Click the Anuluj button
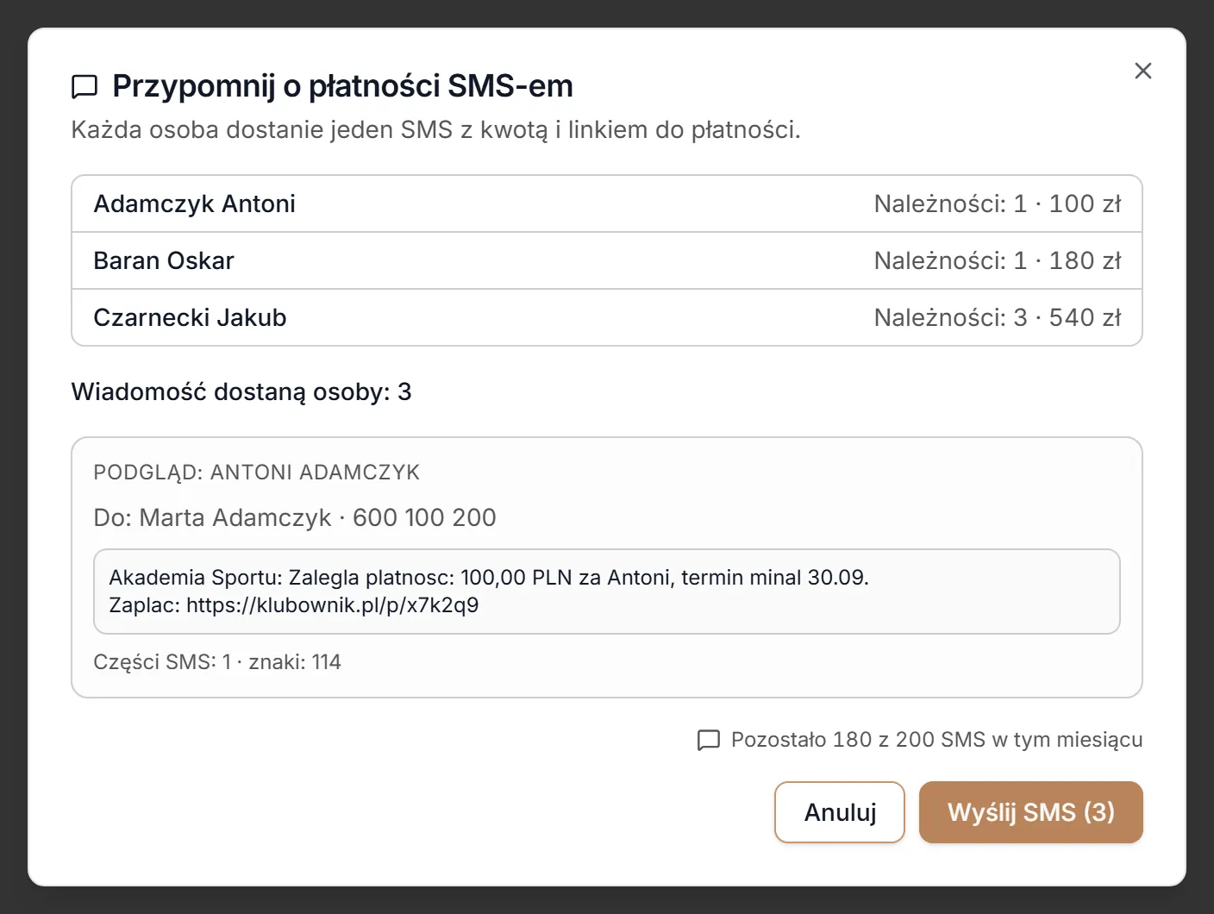The height and width of the screenshot is (914, 1214). 840,812
